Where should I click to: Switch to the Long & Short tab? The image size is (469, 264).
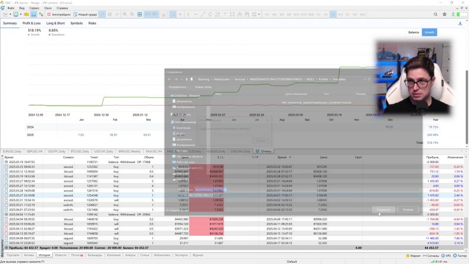[x=55, y=23]
